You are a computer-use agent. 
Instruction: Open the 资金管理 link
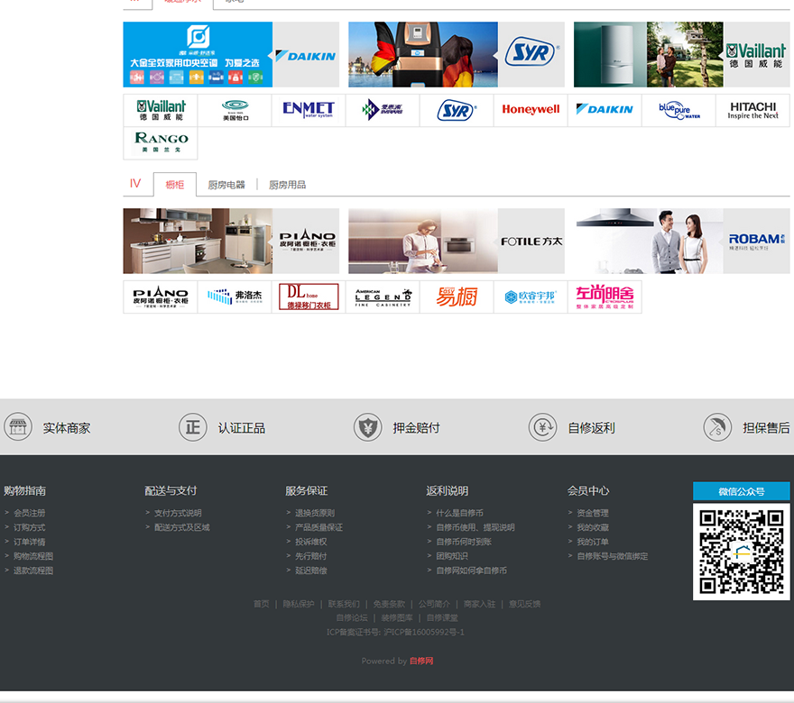click(x=593, y=513)
